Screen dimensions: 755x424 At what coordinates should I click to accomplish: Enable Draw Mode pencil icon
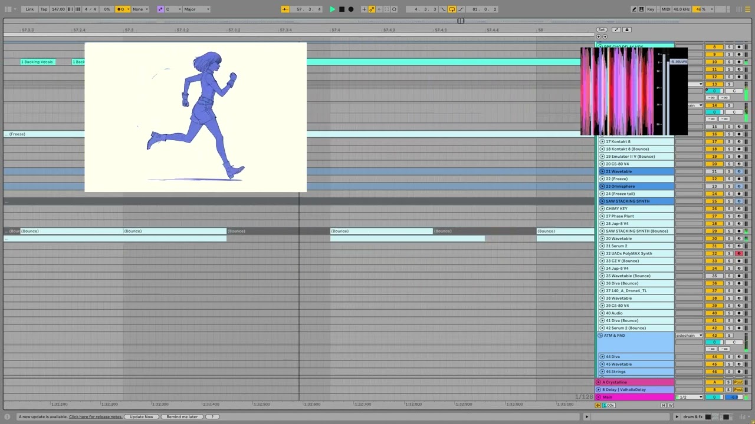(634, 9)
